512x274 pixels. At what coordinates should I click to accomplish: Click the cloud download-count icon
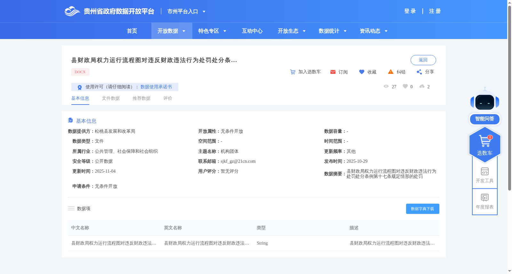pyautogui.click(x=422, y=86)
